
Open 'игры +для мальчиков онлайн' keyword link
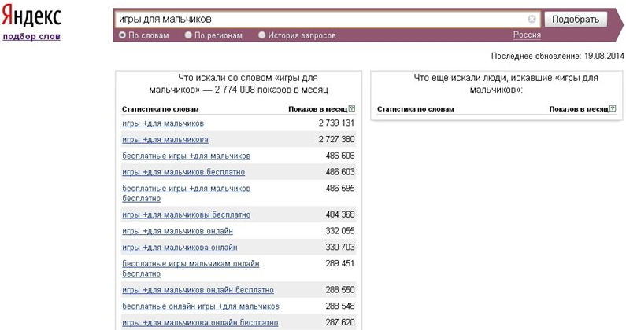coord(178,231)
